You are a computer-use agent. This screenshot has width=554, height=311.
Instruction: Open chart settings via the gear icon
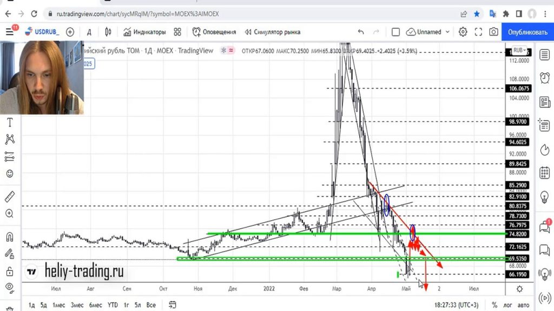click(x=463, y=31)
